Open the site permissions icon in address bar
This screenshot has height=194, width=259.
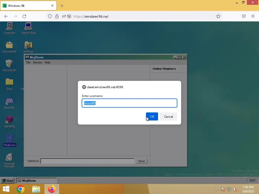(64, 16)
